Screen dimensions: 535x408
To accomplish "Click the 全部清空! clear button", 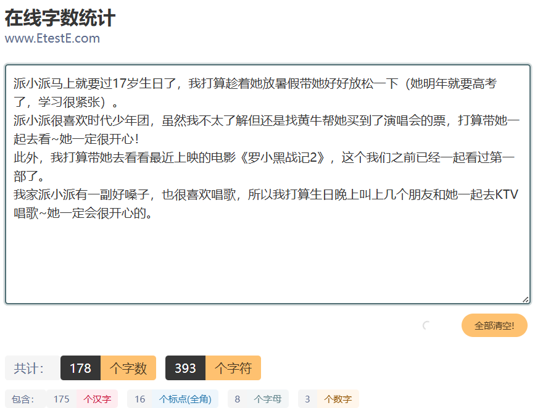I will pyautogui.click(x=494, y=325).
